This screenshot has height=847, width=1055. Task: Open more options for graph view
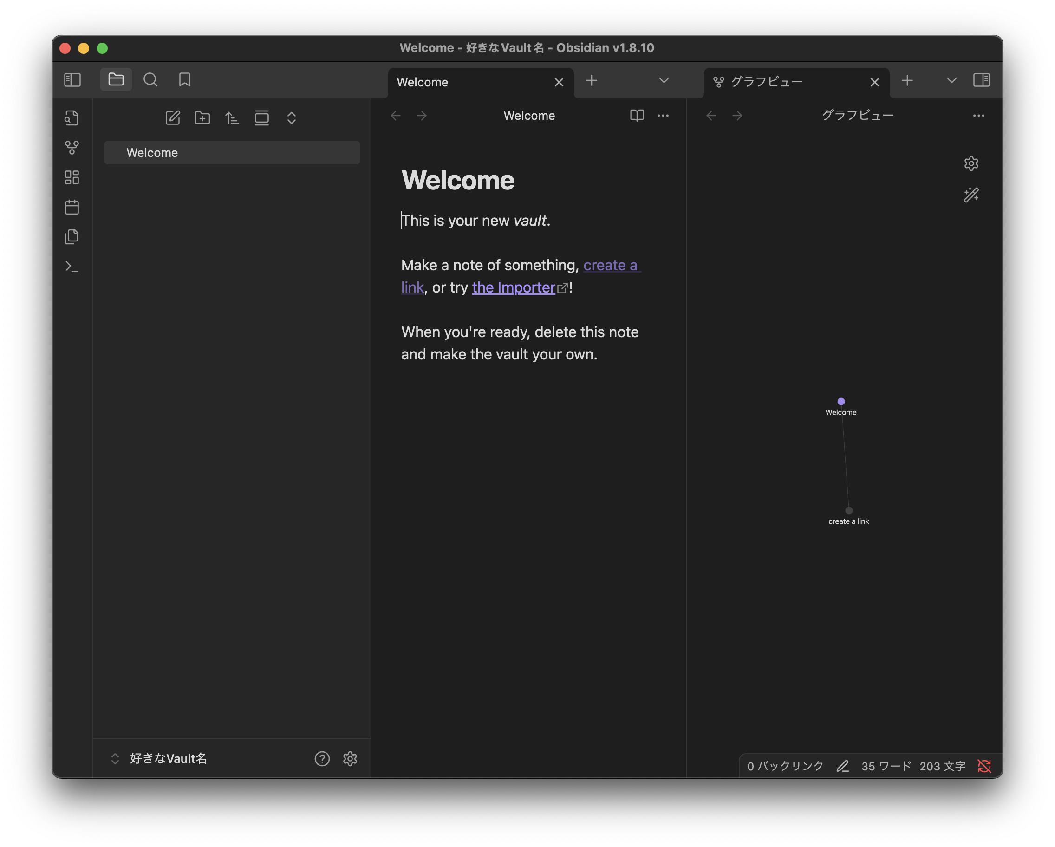979,116
